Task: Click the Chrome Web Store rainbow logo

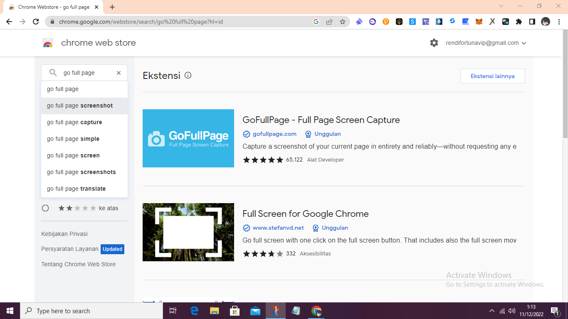Action: [48, 43]
